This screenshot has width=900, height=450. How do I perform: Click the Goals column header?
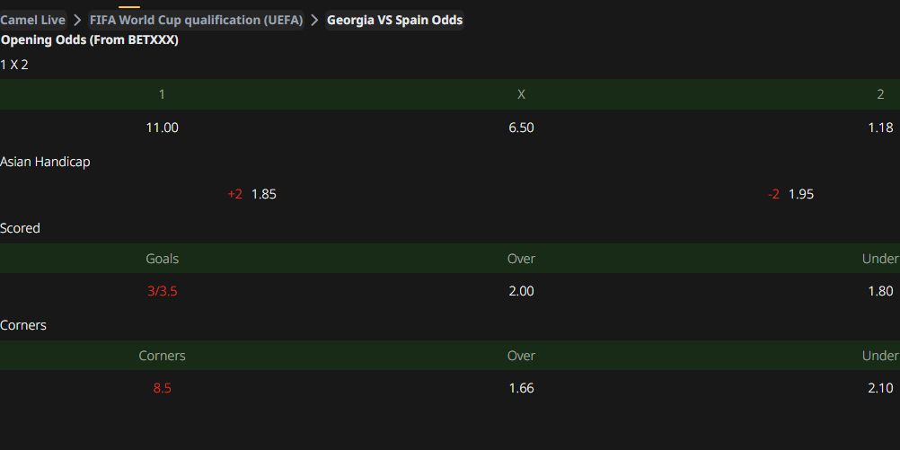tap(162, 259)
